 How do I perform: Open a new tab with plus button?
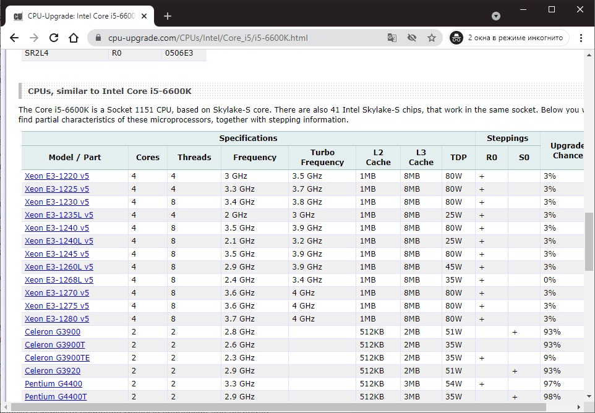pyautogui.click(x=168, y=16)
